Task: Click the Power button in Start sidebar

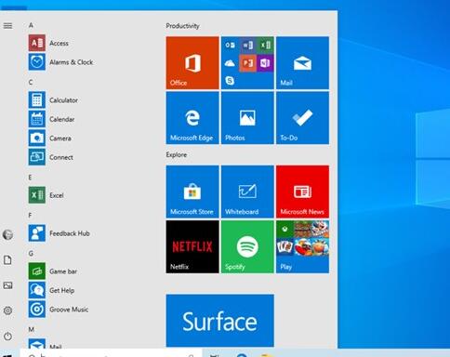Action: 7,336
